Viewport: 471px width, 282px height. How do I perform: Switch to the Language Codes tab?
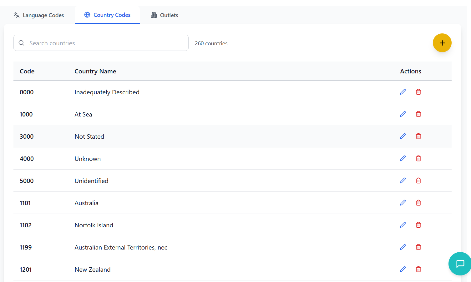39,15
